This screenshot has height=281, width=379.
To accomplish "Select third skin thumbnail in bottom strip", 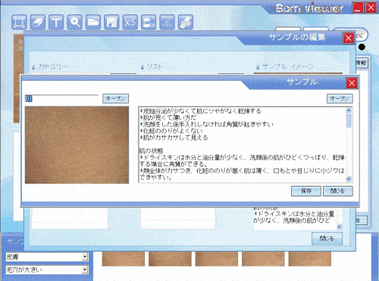I will 217,258.
